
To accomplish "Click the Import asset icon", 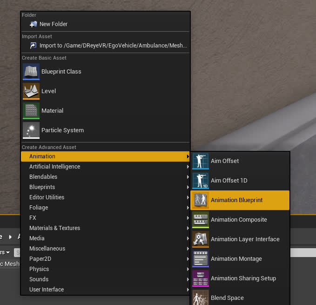I will 33,46.
